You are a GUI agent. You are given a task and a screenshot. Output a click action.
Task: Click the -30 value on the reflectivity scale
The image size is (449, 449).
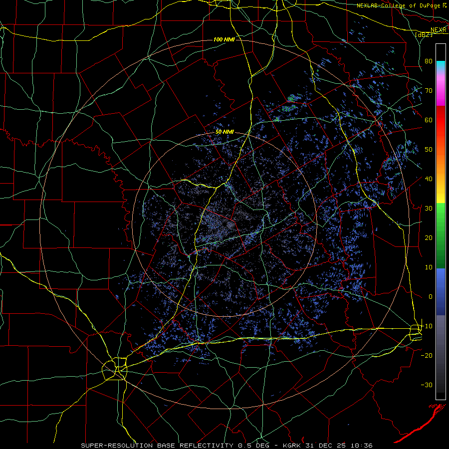tap(427, 385)
